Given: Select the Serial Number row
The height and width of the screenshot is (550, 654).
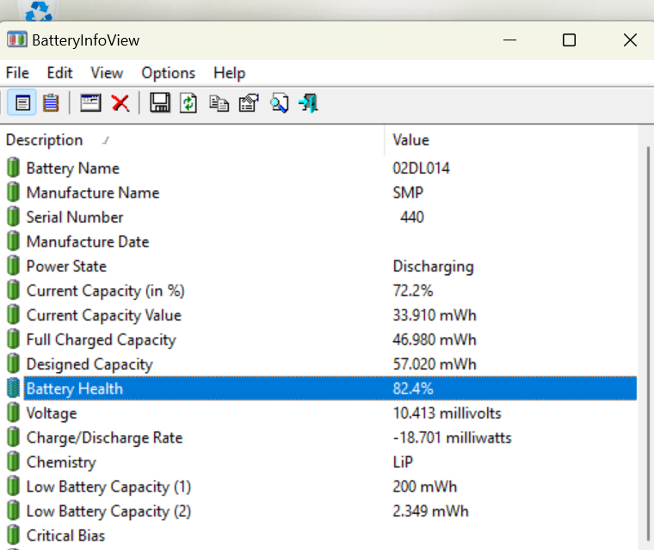Looking at the screenshot, I should (318, 217).
